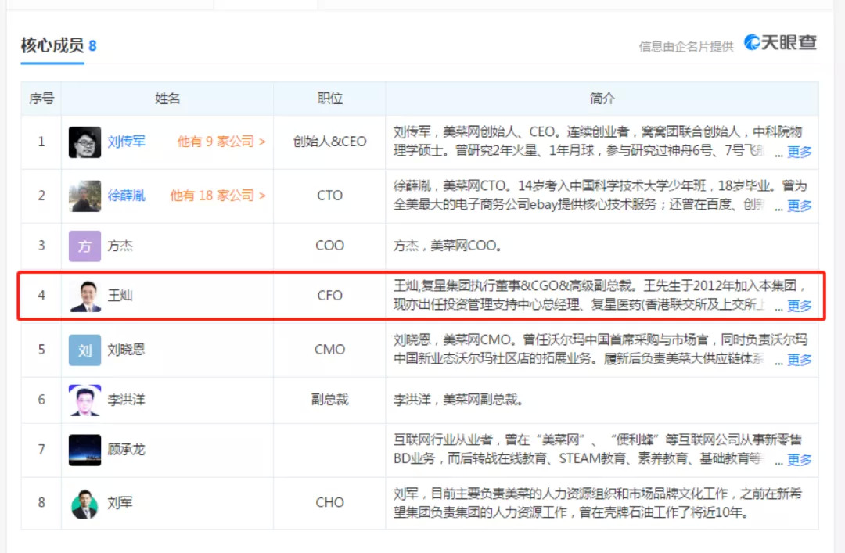Open 徐薛胤's profile photo

(84, 196)
